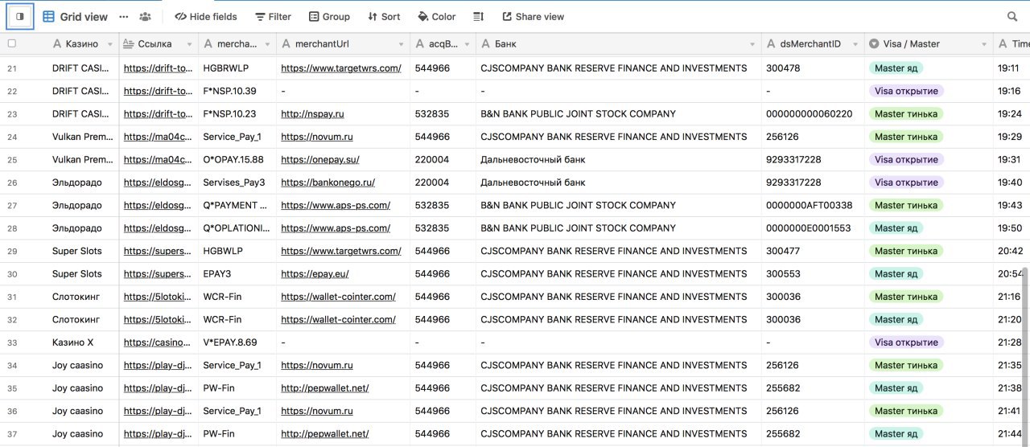This screenshot has width=1030, height=447.
Task: Open the Color menu
Action: coord(436,16)
